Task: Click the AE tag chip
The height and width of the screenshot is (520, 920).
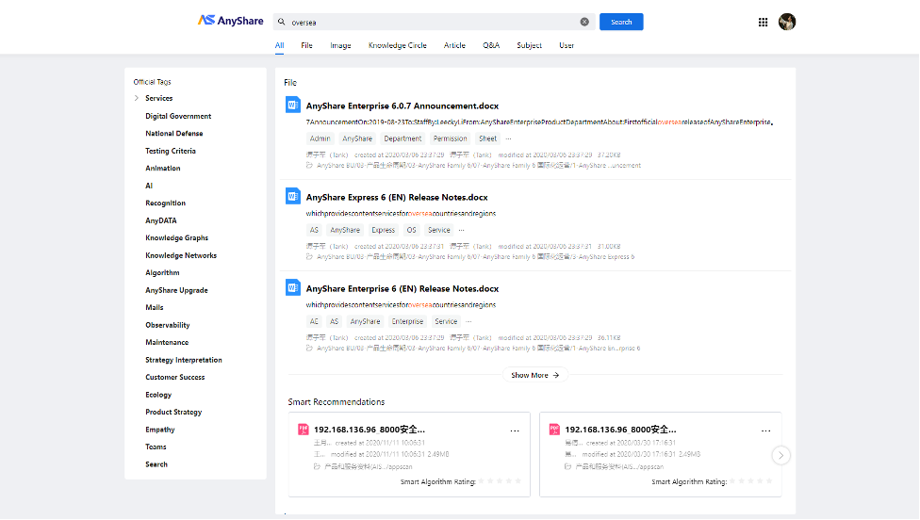Action: coord(314,322)
